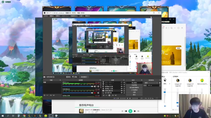Toggle lock on 显示器采集 source
This screenshot has width=211, height=118.
[124, 93]
